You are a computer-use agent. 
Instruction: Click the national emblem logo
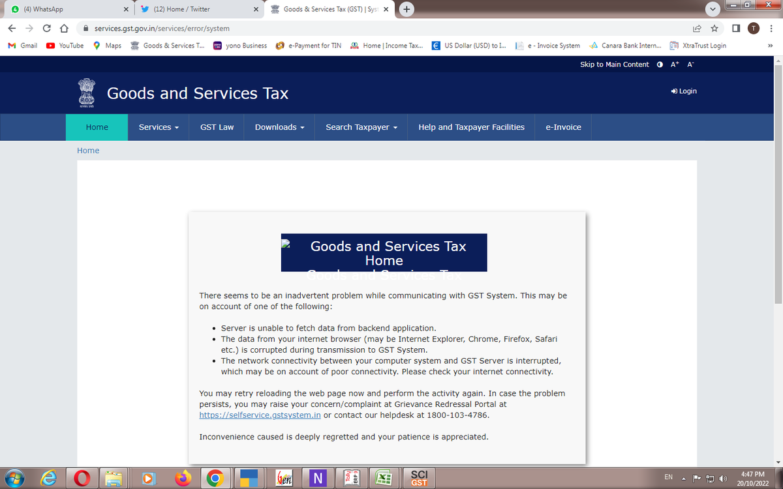86,93
